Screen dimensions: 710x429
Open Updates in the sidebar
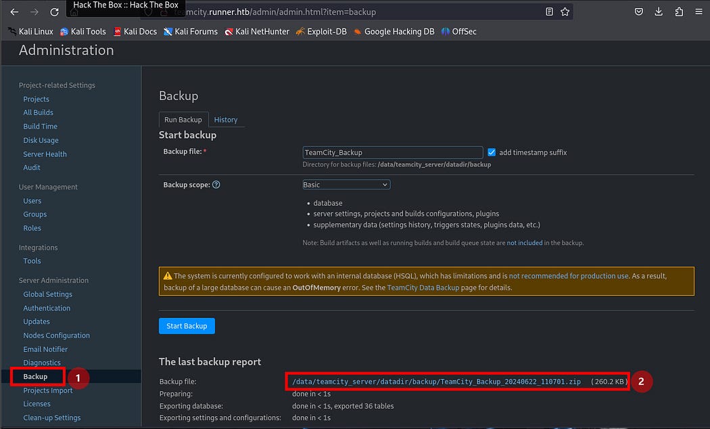[x=37, y=321]
